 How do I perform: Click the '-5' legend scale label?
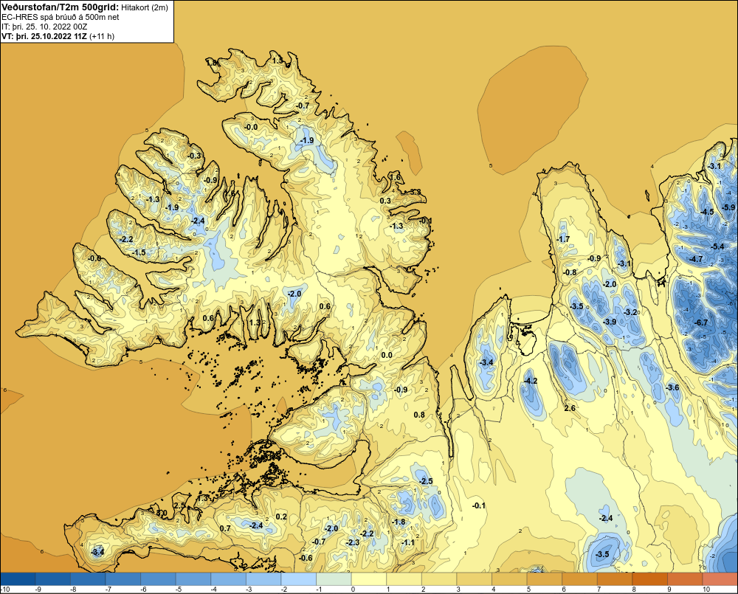coord(179,589)
